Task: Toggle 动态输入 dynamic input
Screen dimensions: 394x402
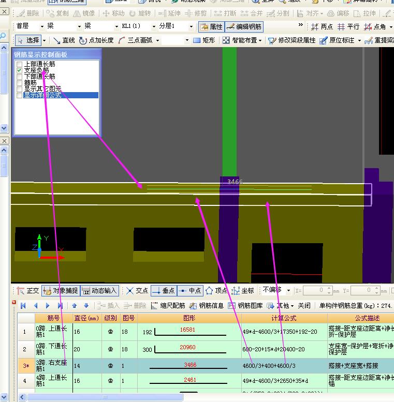Action: (x=99, y=290)
